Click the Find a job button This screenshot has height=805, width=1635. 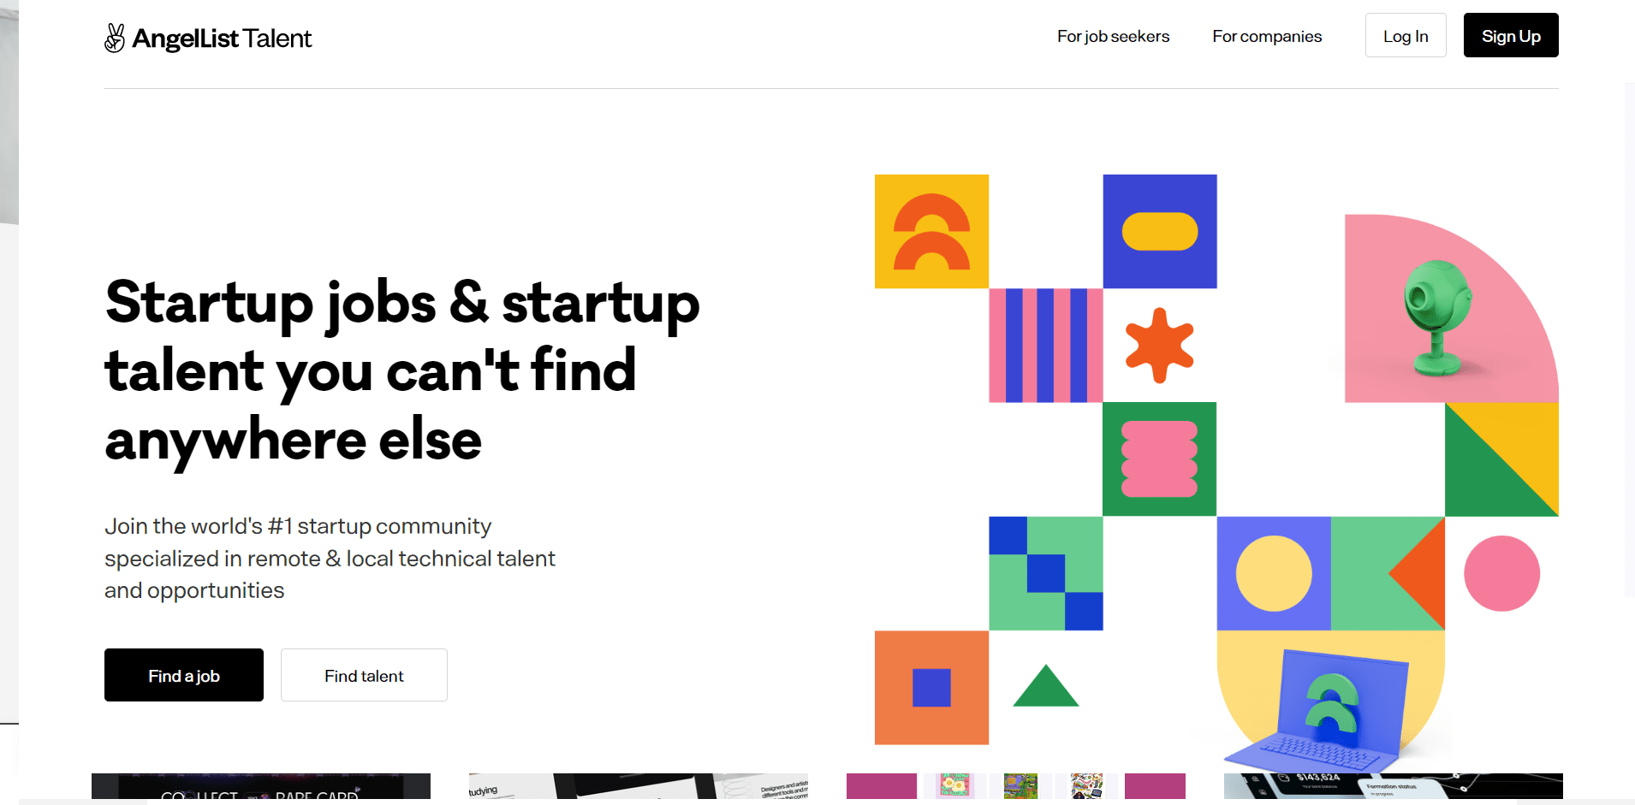tap(184, 675)
